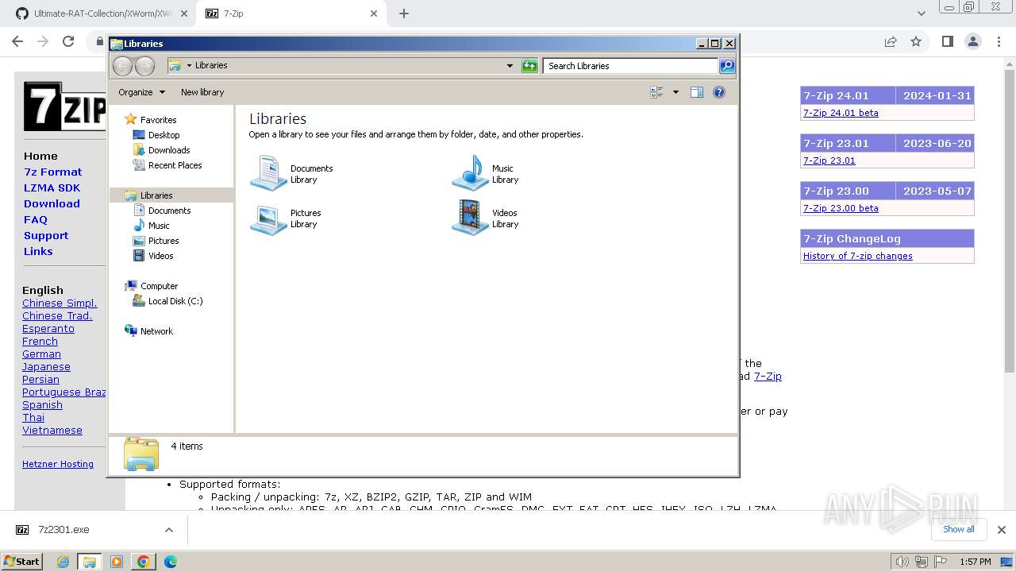Switch language to German

coord(41,354)
